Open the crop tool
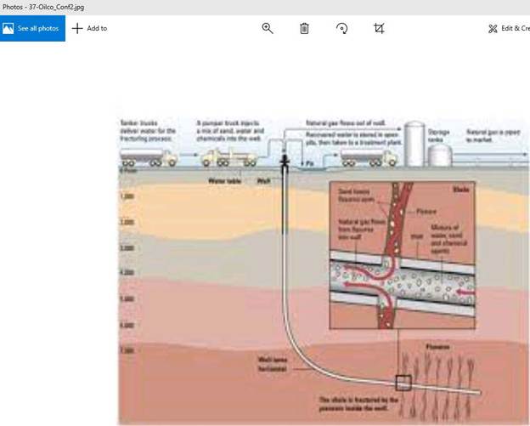530x426 pixels. point(379,28)
